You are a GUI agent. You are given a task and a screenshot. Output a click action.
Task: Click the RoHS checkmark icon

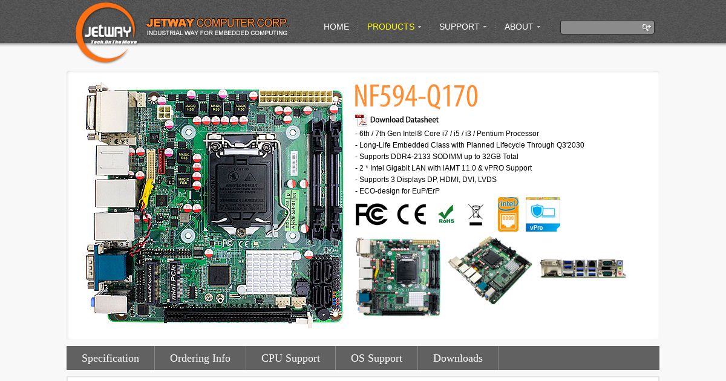click(x=446, y=215)
